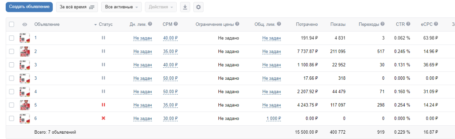Click the download export icon
Screen dimensions: 455x139
pos(185,7)
